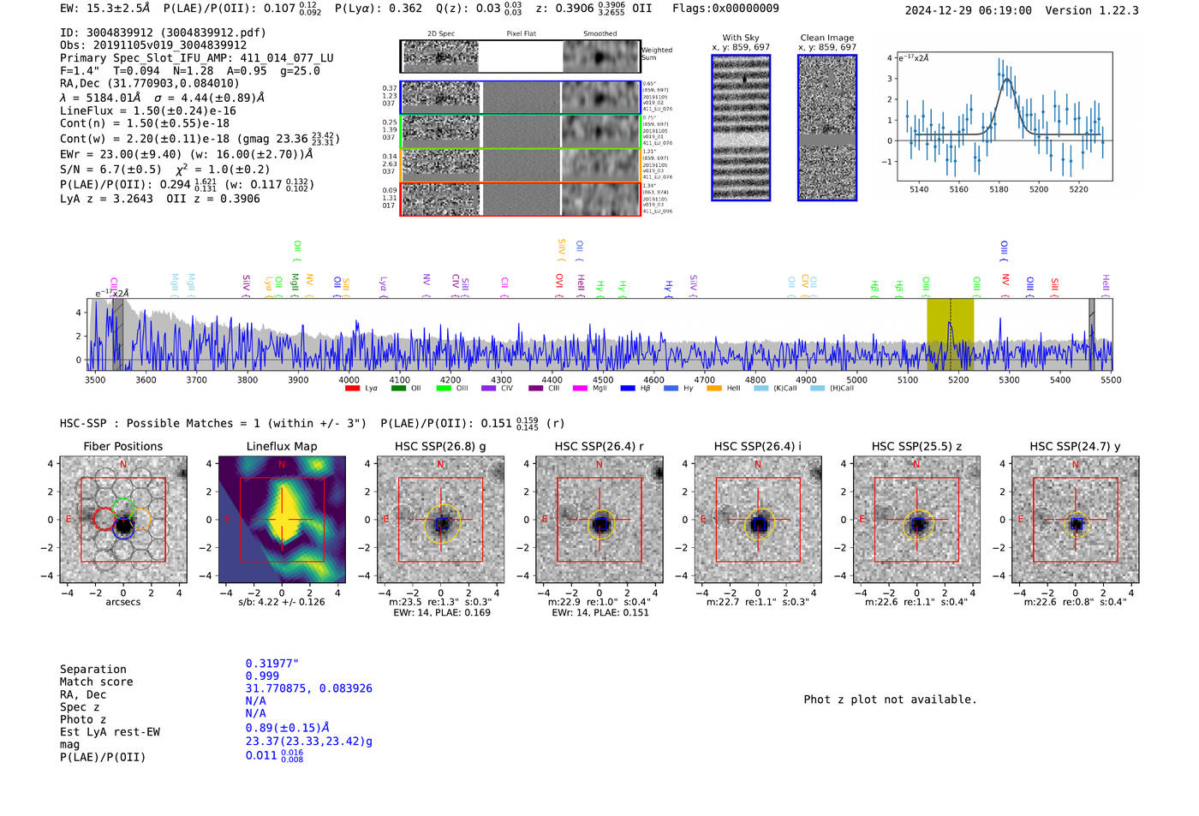The height and width of the screenshot is (816, 1199).
Task: Click 'EWr: 14, PLAE: 0.151' under r image
Action: [x=600, y=613]
